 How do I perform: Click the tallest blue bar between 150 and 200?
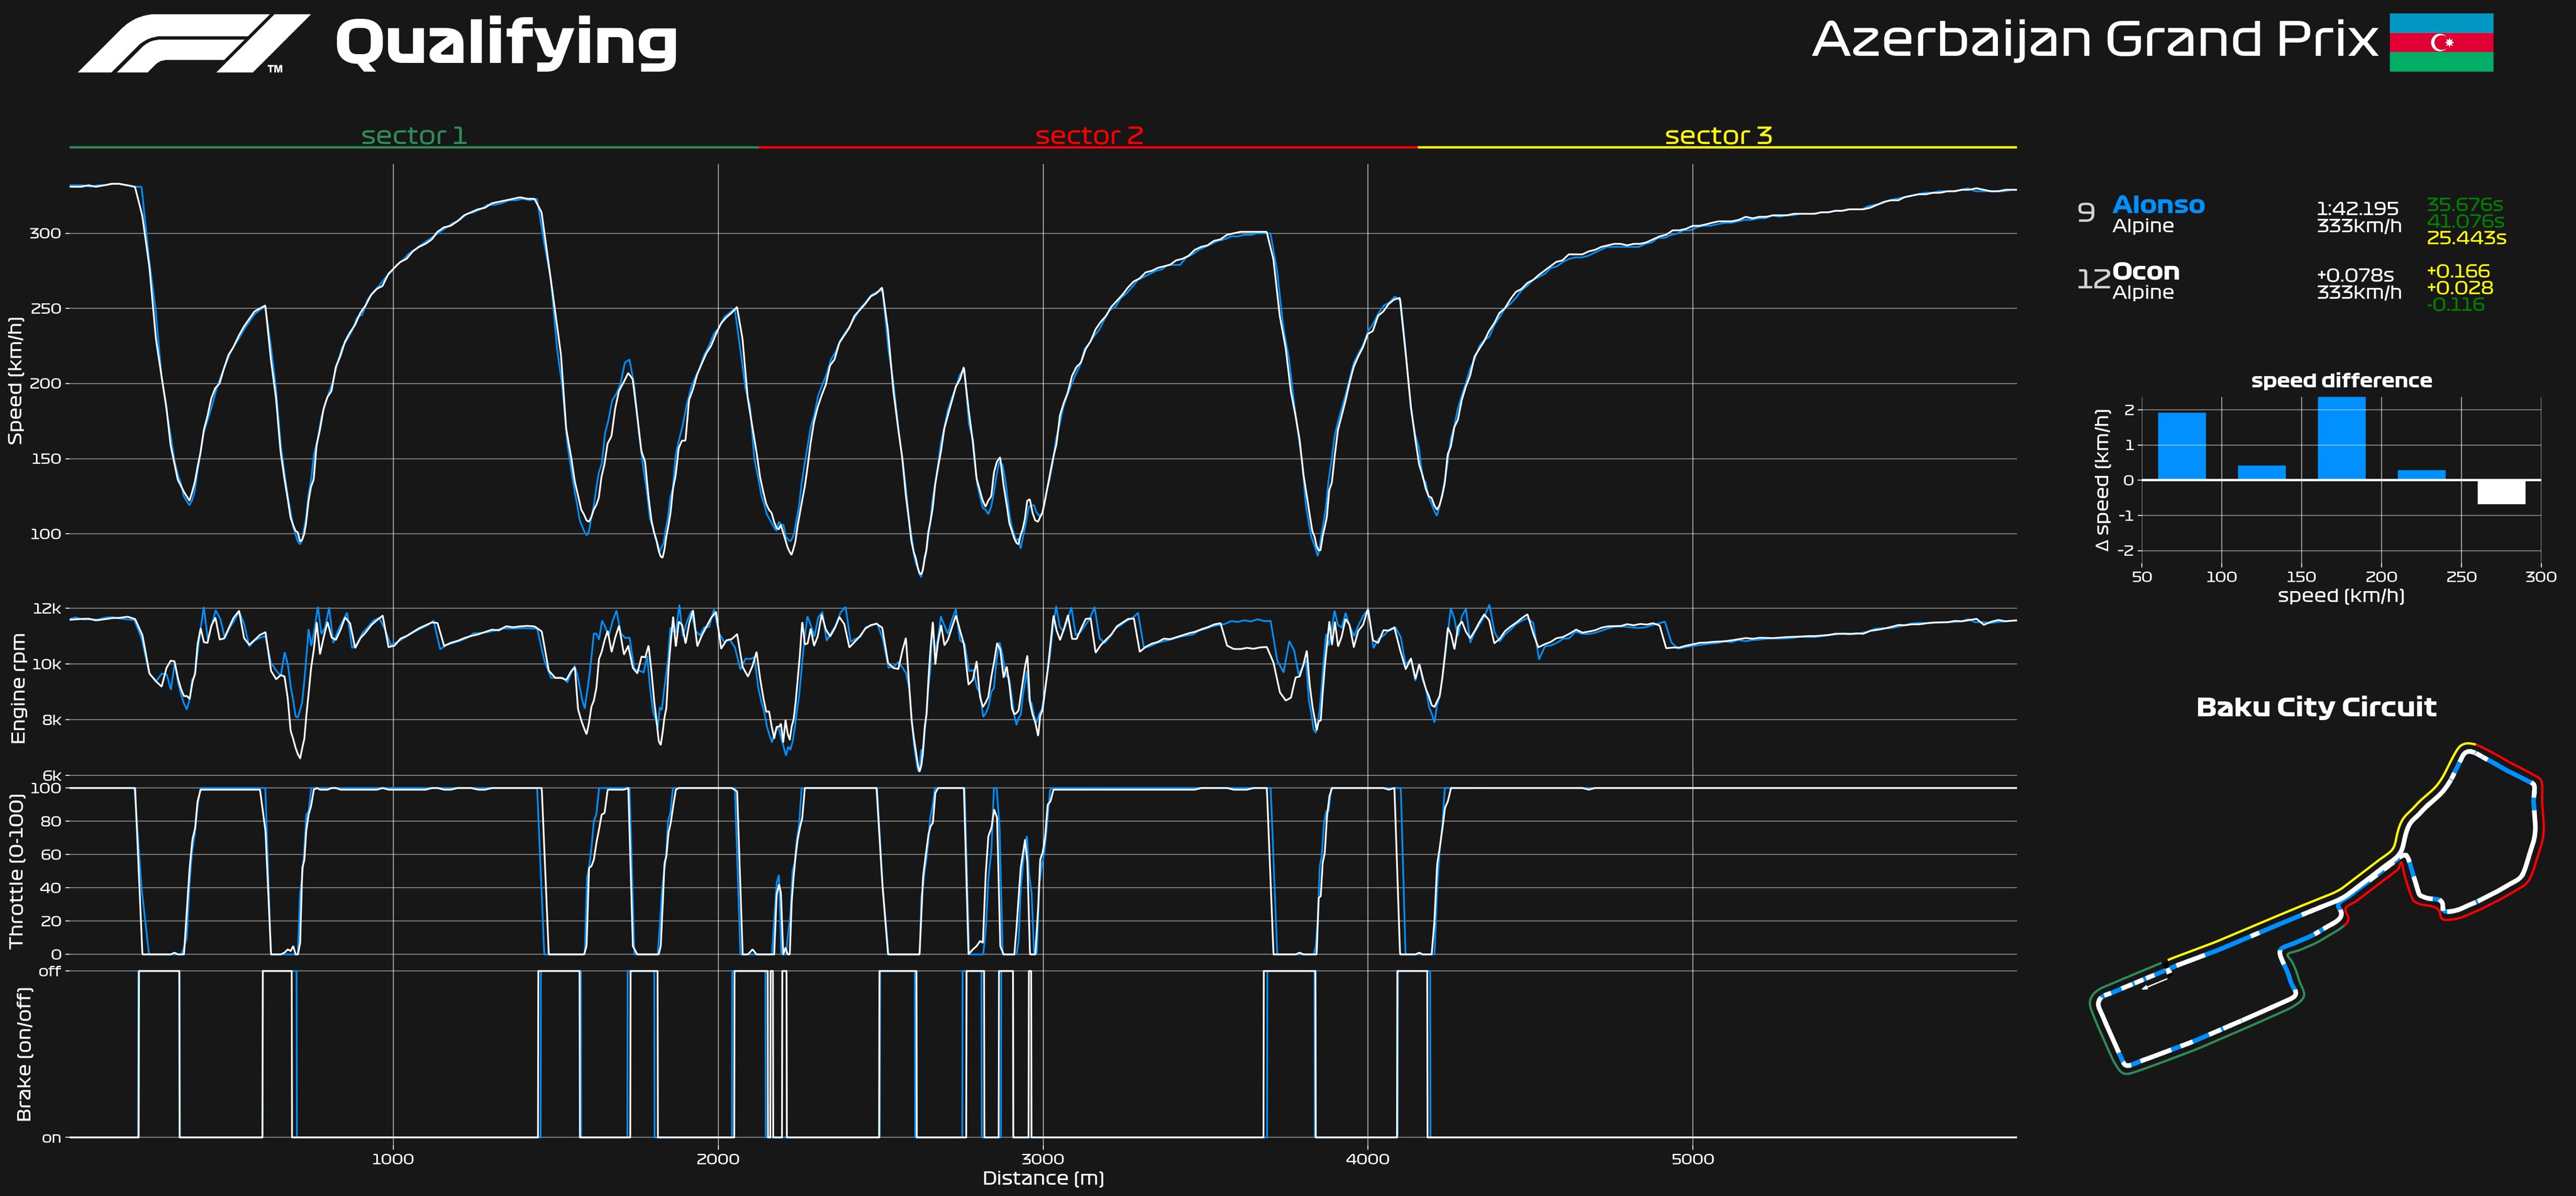click(2341, 438)
